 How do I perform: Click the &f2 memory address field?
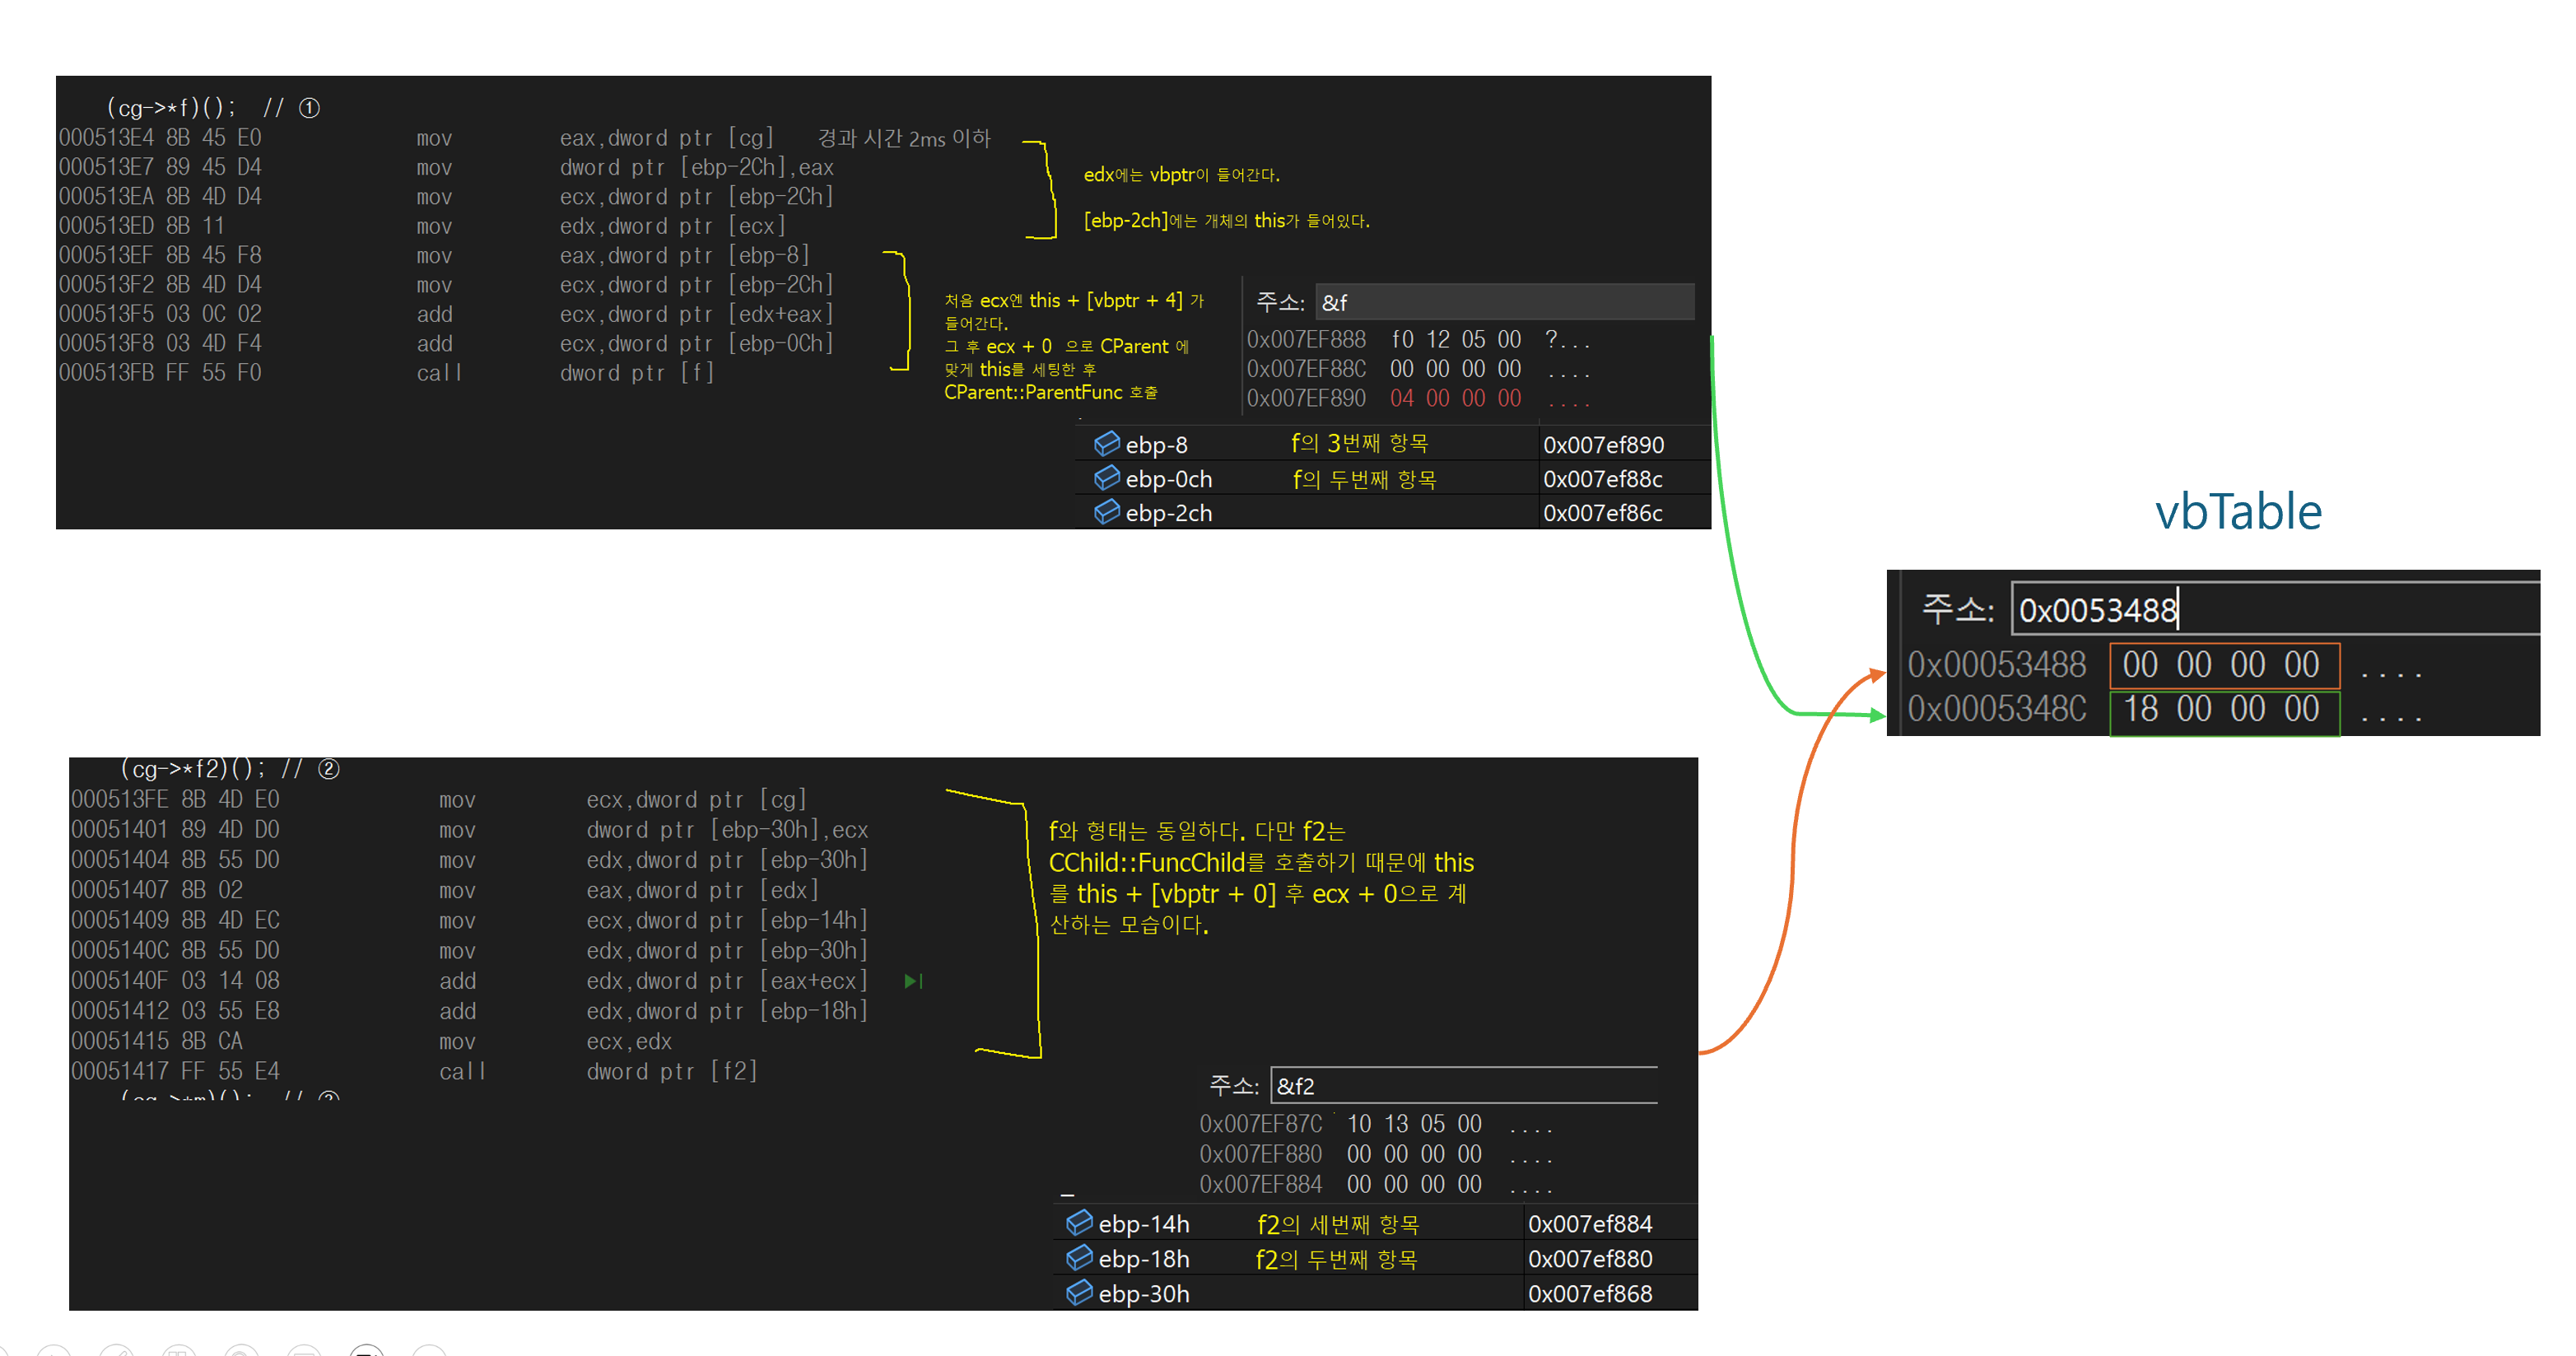1463,1085
